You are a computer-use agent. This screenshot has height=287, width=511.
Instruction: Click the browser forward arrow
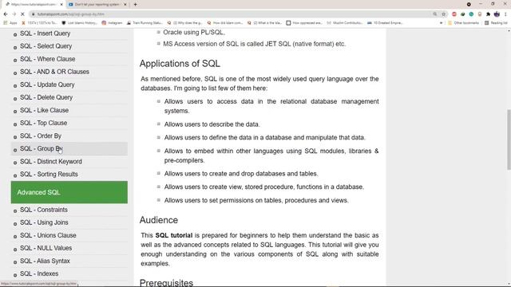[14, 14]
